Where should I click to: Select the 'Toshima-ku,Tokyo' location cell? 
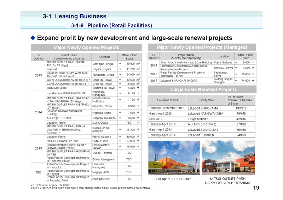(104, 88)
